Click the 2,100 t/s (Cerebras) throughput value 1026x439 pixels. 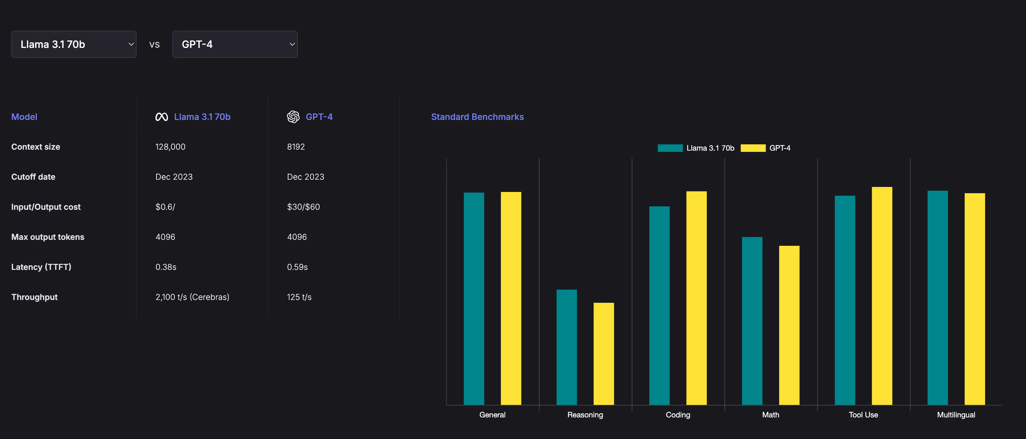[192, 297]
